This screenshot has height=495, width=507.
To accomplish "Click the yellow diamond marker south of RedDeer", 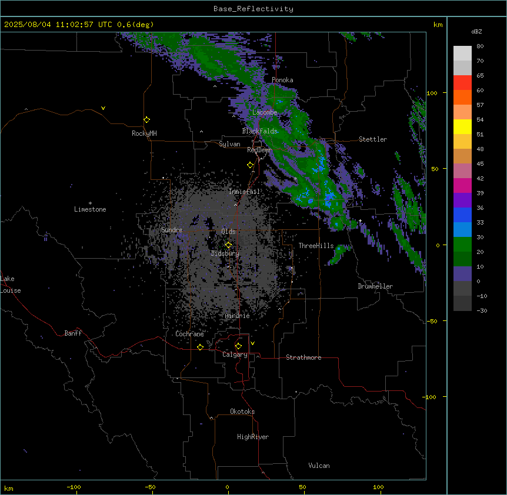I will (x=251, y=165).
